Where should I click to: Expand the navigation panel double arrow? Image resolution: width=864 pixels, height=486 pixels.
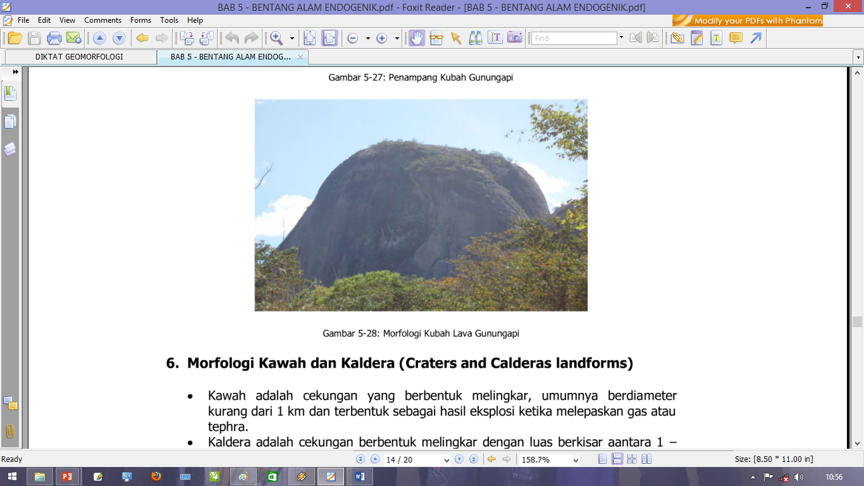click(x=15, y=72)
